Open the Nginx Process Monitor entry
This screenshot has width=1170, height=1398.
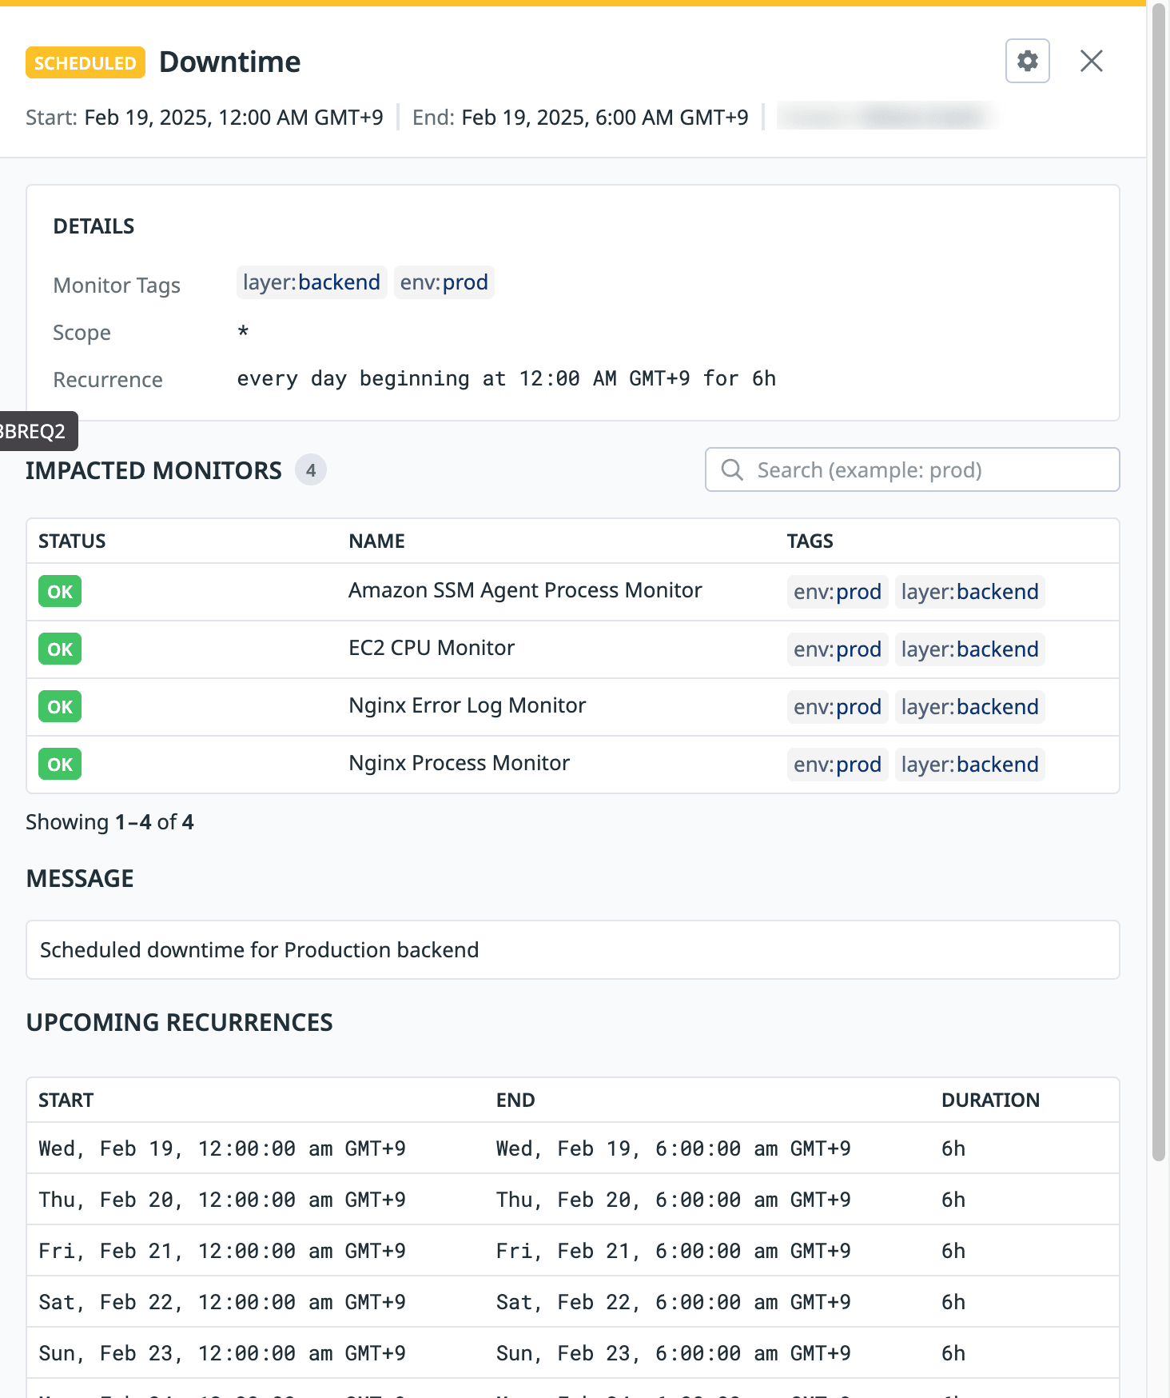pyautogui.click(x=460, y=763)
